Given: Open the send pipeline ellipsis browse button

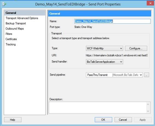Looking at the screenshot, I should coord(147,75).
